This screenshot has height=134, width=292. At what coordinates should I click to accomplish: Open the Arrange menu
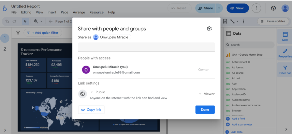tap(79, 12)
